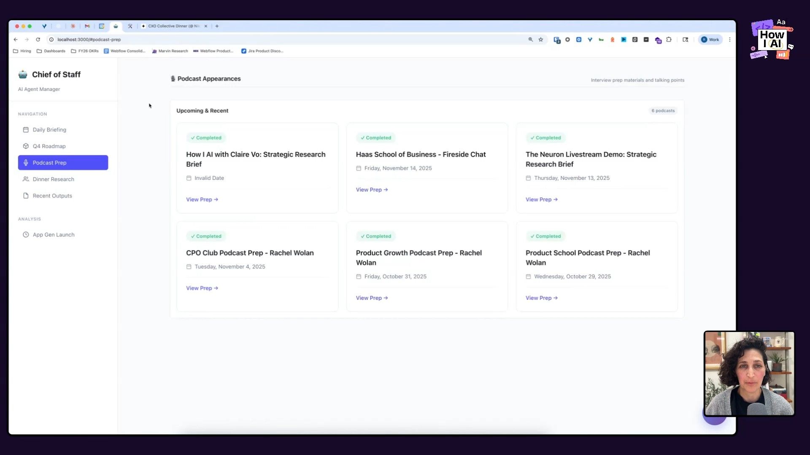View site information icon in address bar
Viewport: 810px width, 455px height.
click(x=51, y=40)
